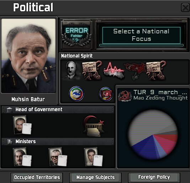This screenshot has height=183, width=190.
Task: Click the hammer and sickle ideology emblem
Action: pyautogui.click(x=125, y=96)
